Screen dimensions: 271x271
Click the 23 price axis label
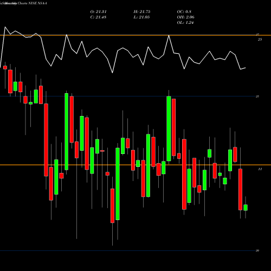[257, 96]
